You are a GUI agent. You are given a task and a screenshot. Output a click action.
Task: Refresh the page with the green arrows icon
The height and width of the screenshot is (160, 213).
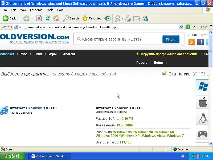pyautogui.click(x=48, y=18)
